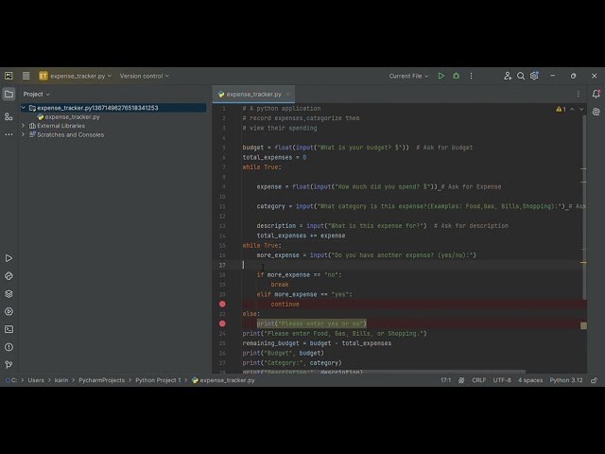Remove the breakpoint on the print line 23
Screen dimensions: 605x454
point(222,323)
